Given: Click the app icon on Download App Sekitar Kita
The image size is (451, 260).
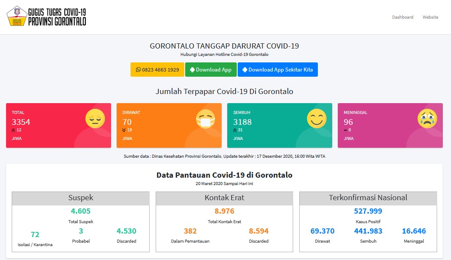Looking at the screenshot, I should click(x=245, y=69).
